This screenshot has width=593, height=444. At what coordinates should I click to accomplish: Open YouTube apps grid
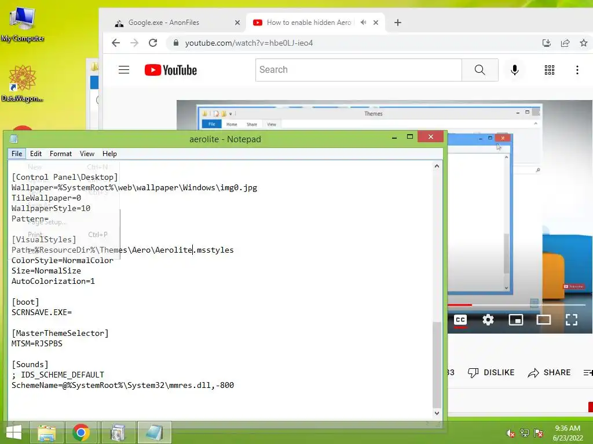(x=550, y=70)
